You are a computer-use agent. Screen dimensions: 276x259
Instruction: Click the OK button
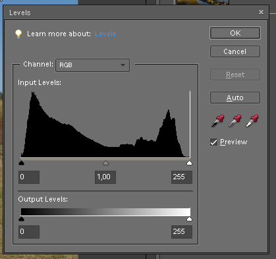[235, 33]
